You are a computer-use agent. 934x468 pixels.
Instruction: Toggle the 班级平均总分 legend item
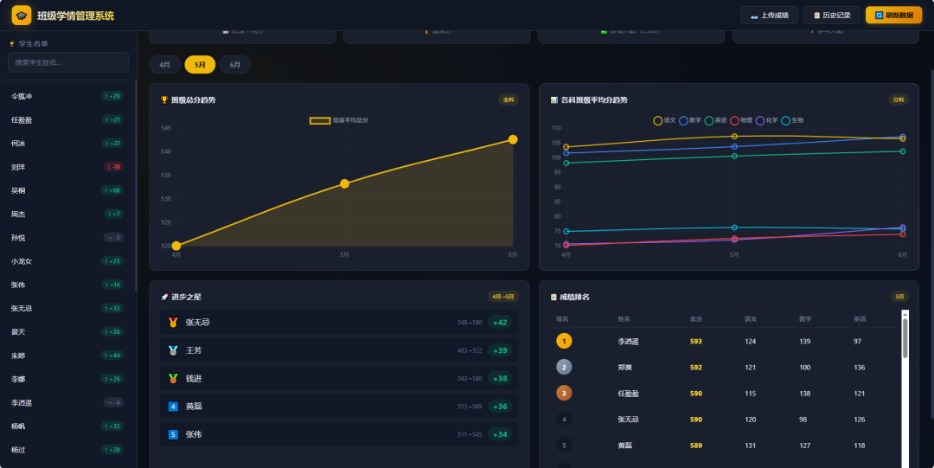tap(339, 120)
